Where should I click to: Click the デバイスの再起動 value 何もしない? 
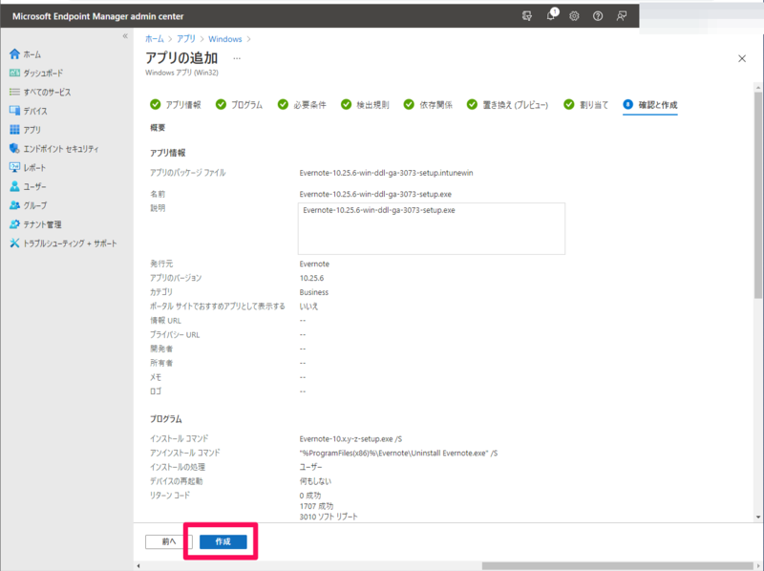click(315, 481)
